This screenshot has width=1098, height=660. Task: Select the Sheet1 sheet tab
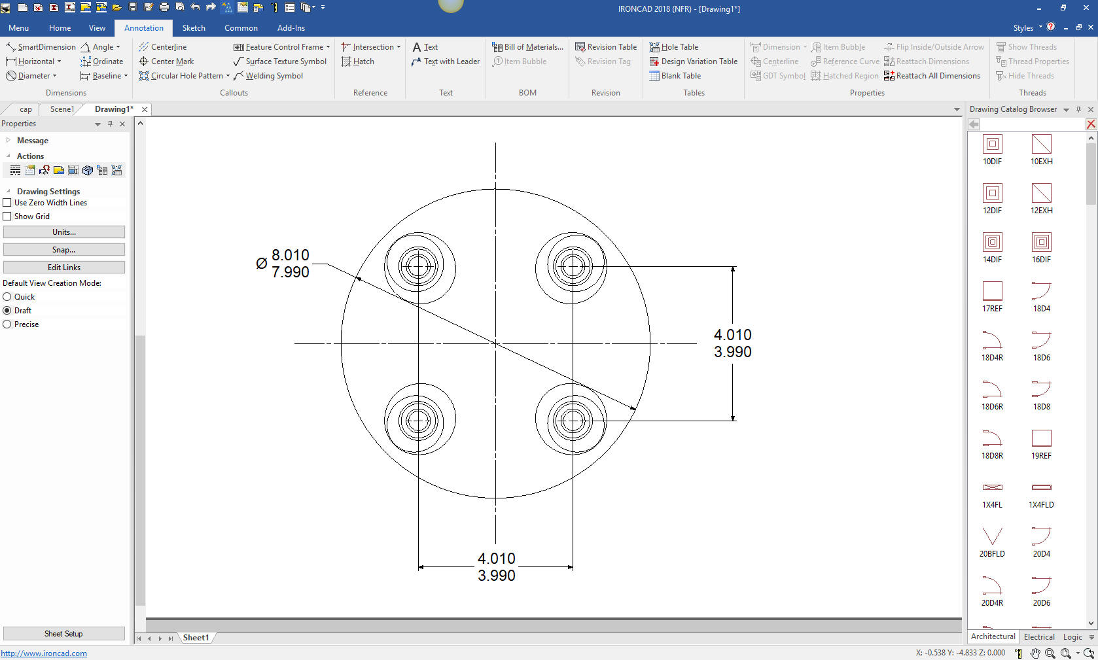pyautogui.click(x=196, y=638)
